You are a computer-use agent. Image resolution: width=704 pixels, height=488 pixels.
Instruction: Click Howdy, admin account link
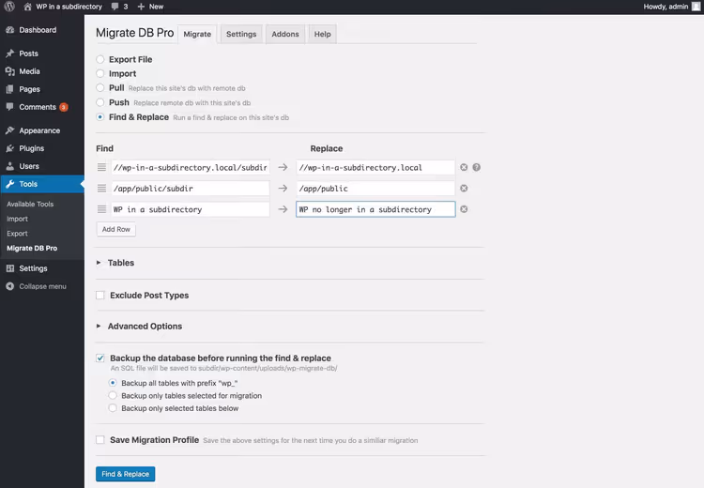click(x=666, y=7)
